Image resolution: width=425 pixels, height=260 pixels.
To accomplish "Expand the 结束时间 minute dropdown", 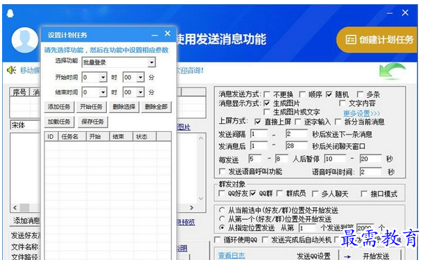I will pos(141,92).
